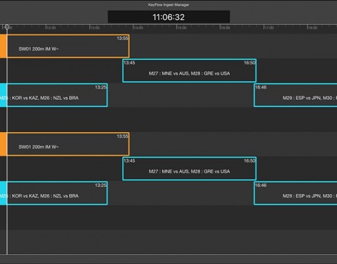
Task: Select the bottom SW01 200m IM W~ block
Action: point(68,144)
